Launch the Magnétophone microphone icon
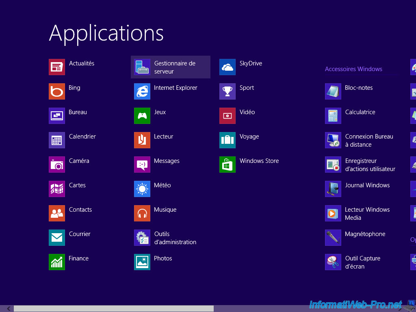The image size is (416, 312). (x=333, y=238)
